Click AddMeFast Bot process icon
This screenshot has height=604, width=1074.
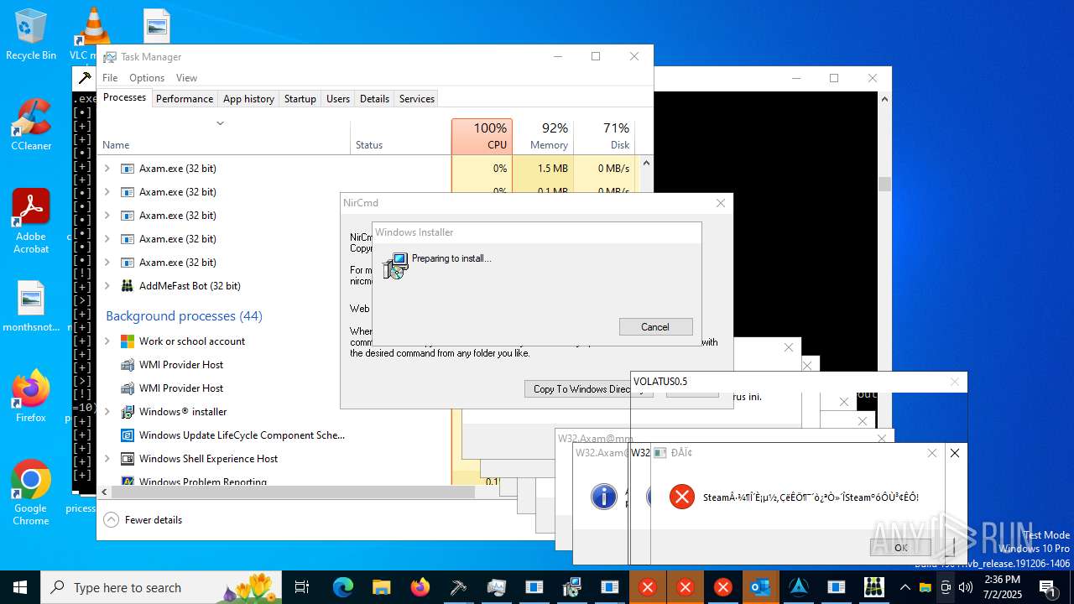point(128,286)
